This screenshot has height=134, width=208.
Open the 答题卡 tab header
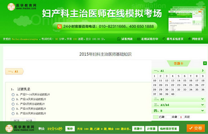click(179, 63)
